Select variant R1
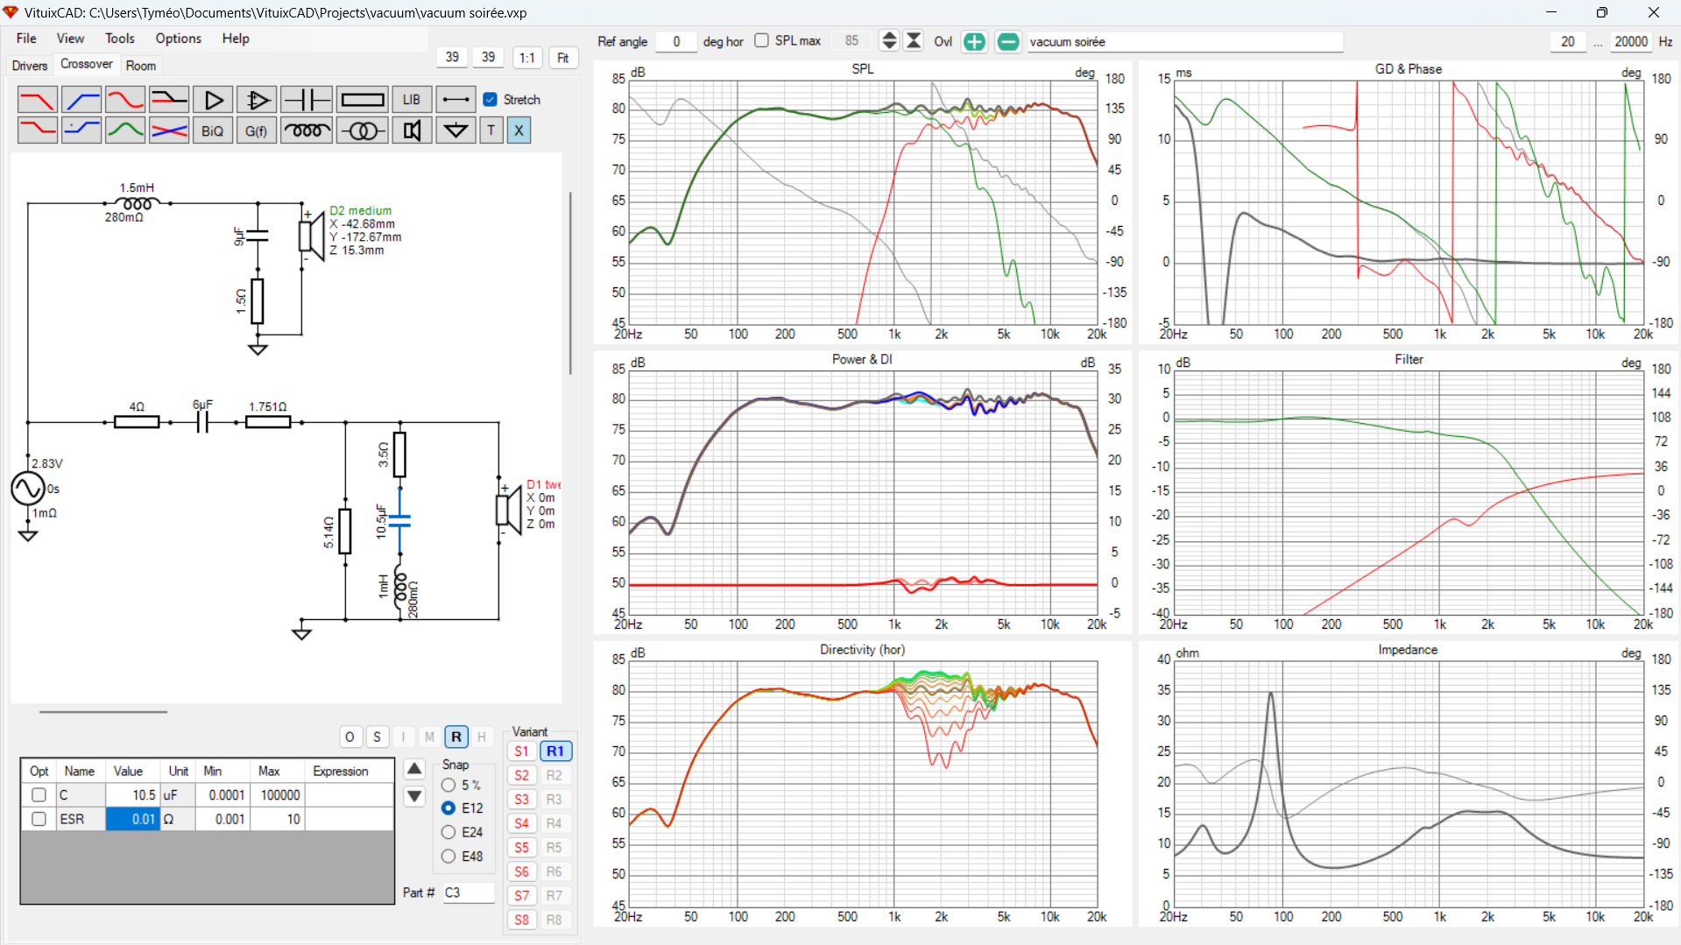The width and height of the screenshot is (1681, 945). click(555, 751)
